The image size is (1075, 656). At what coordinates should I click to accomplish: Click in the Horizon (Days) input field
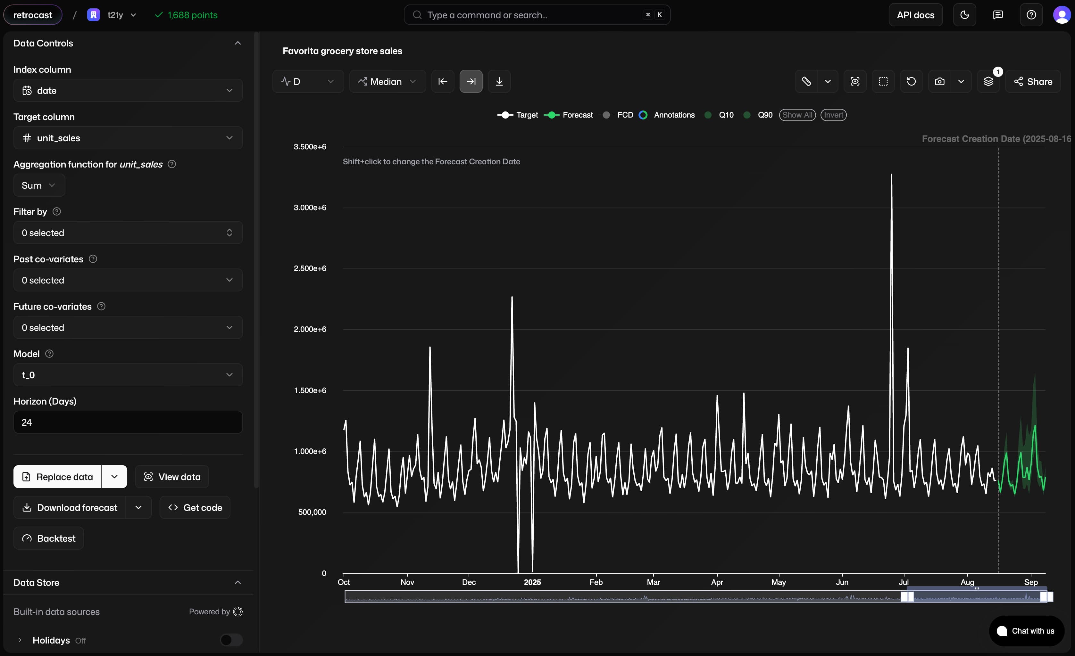tap(128, 422)
